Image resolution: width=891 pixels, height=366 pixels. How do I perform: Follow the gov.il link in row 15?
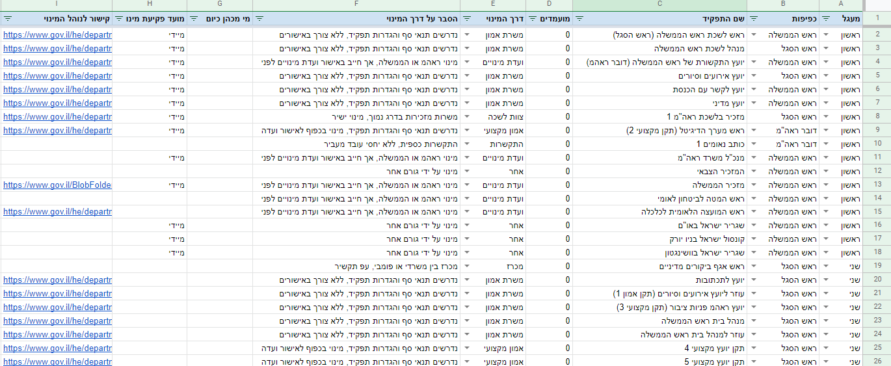pos(57,212)
